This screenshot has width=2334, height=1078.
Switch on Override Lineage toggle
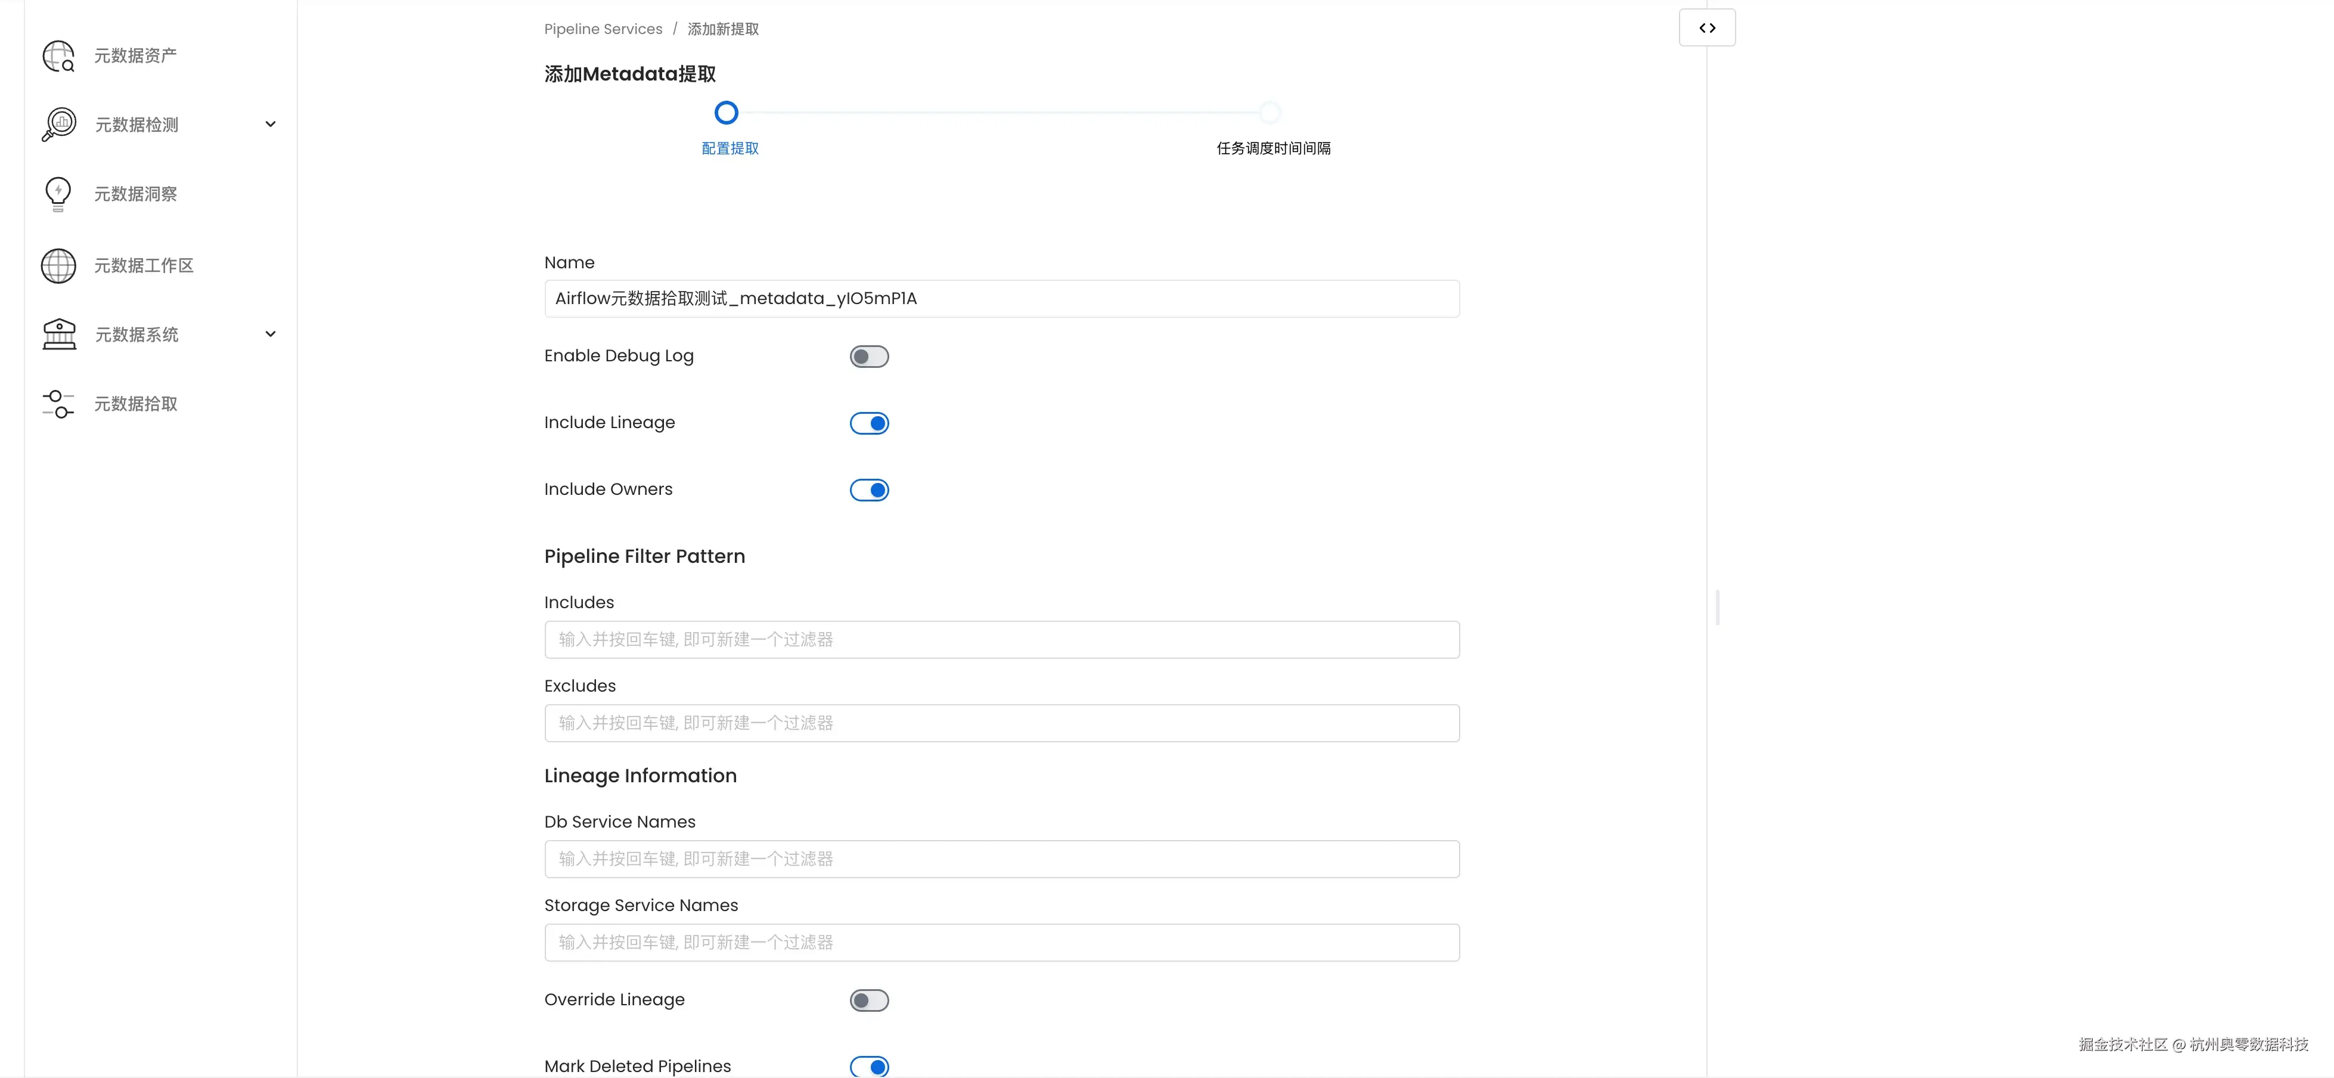click(869, 1001)
